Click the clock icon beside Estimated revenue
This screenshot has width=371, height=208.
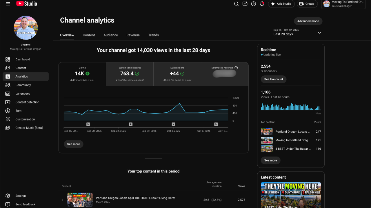point(236,68)
